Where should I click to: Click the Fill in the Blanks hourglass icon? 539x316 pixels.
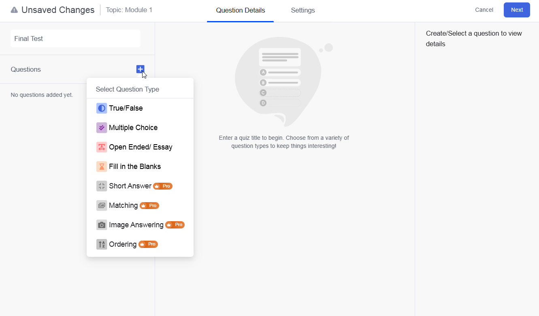(101, 167)
